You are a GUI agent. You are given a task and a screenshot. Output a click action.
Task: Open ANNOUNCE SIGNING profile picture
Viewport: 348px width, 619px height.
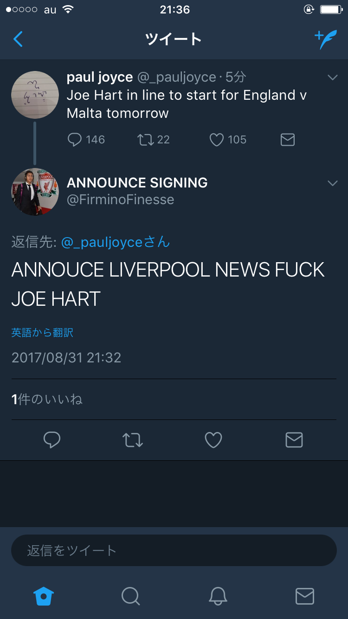coord(35,192)
